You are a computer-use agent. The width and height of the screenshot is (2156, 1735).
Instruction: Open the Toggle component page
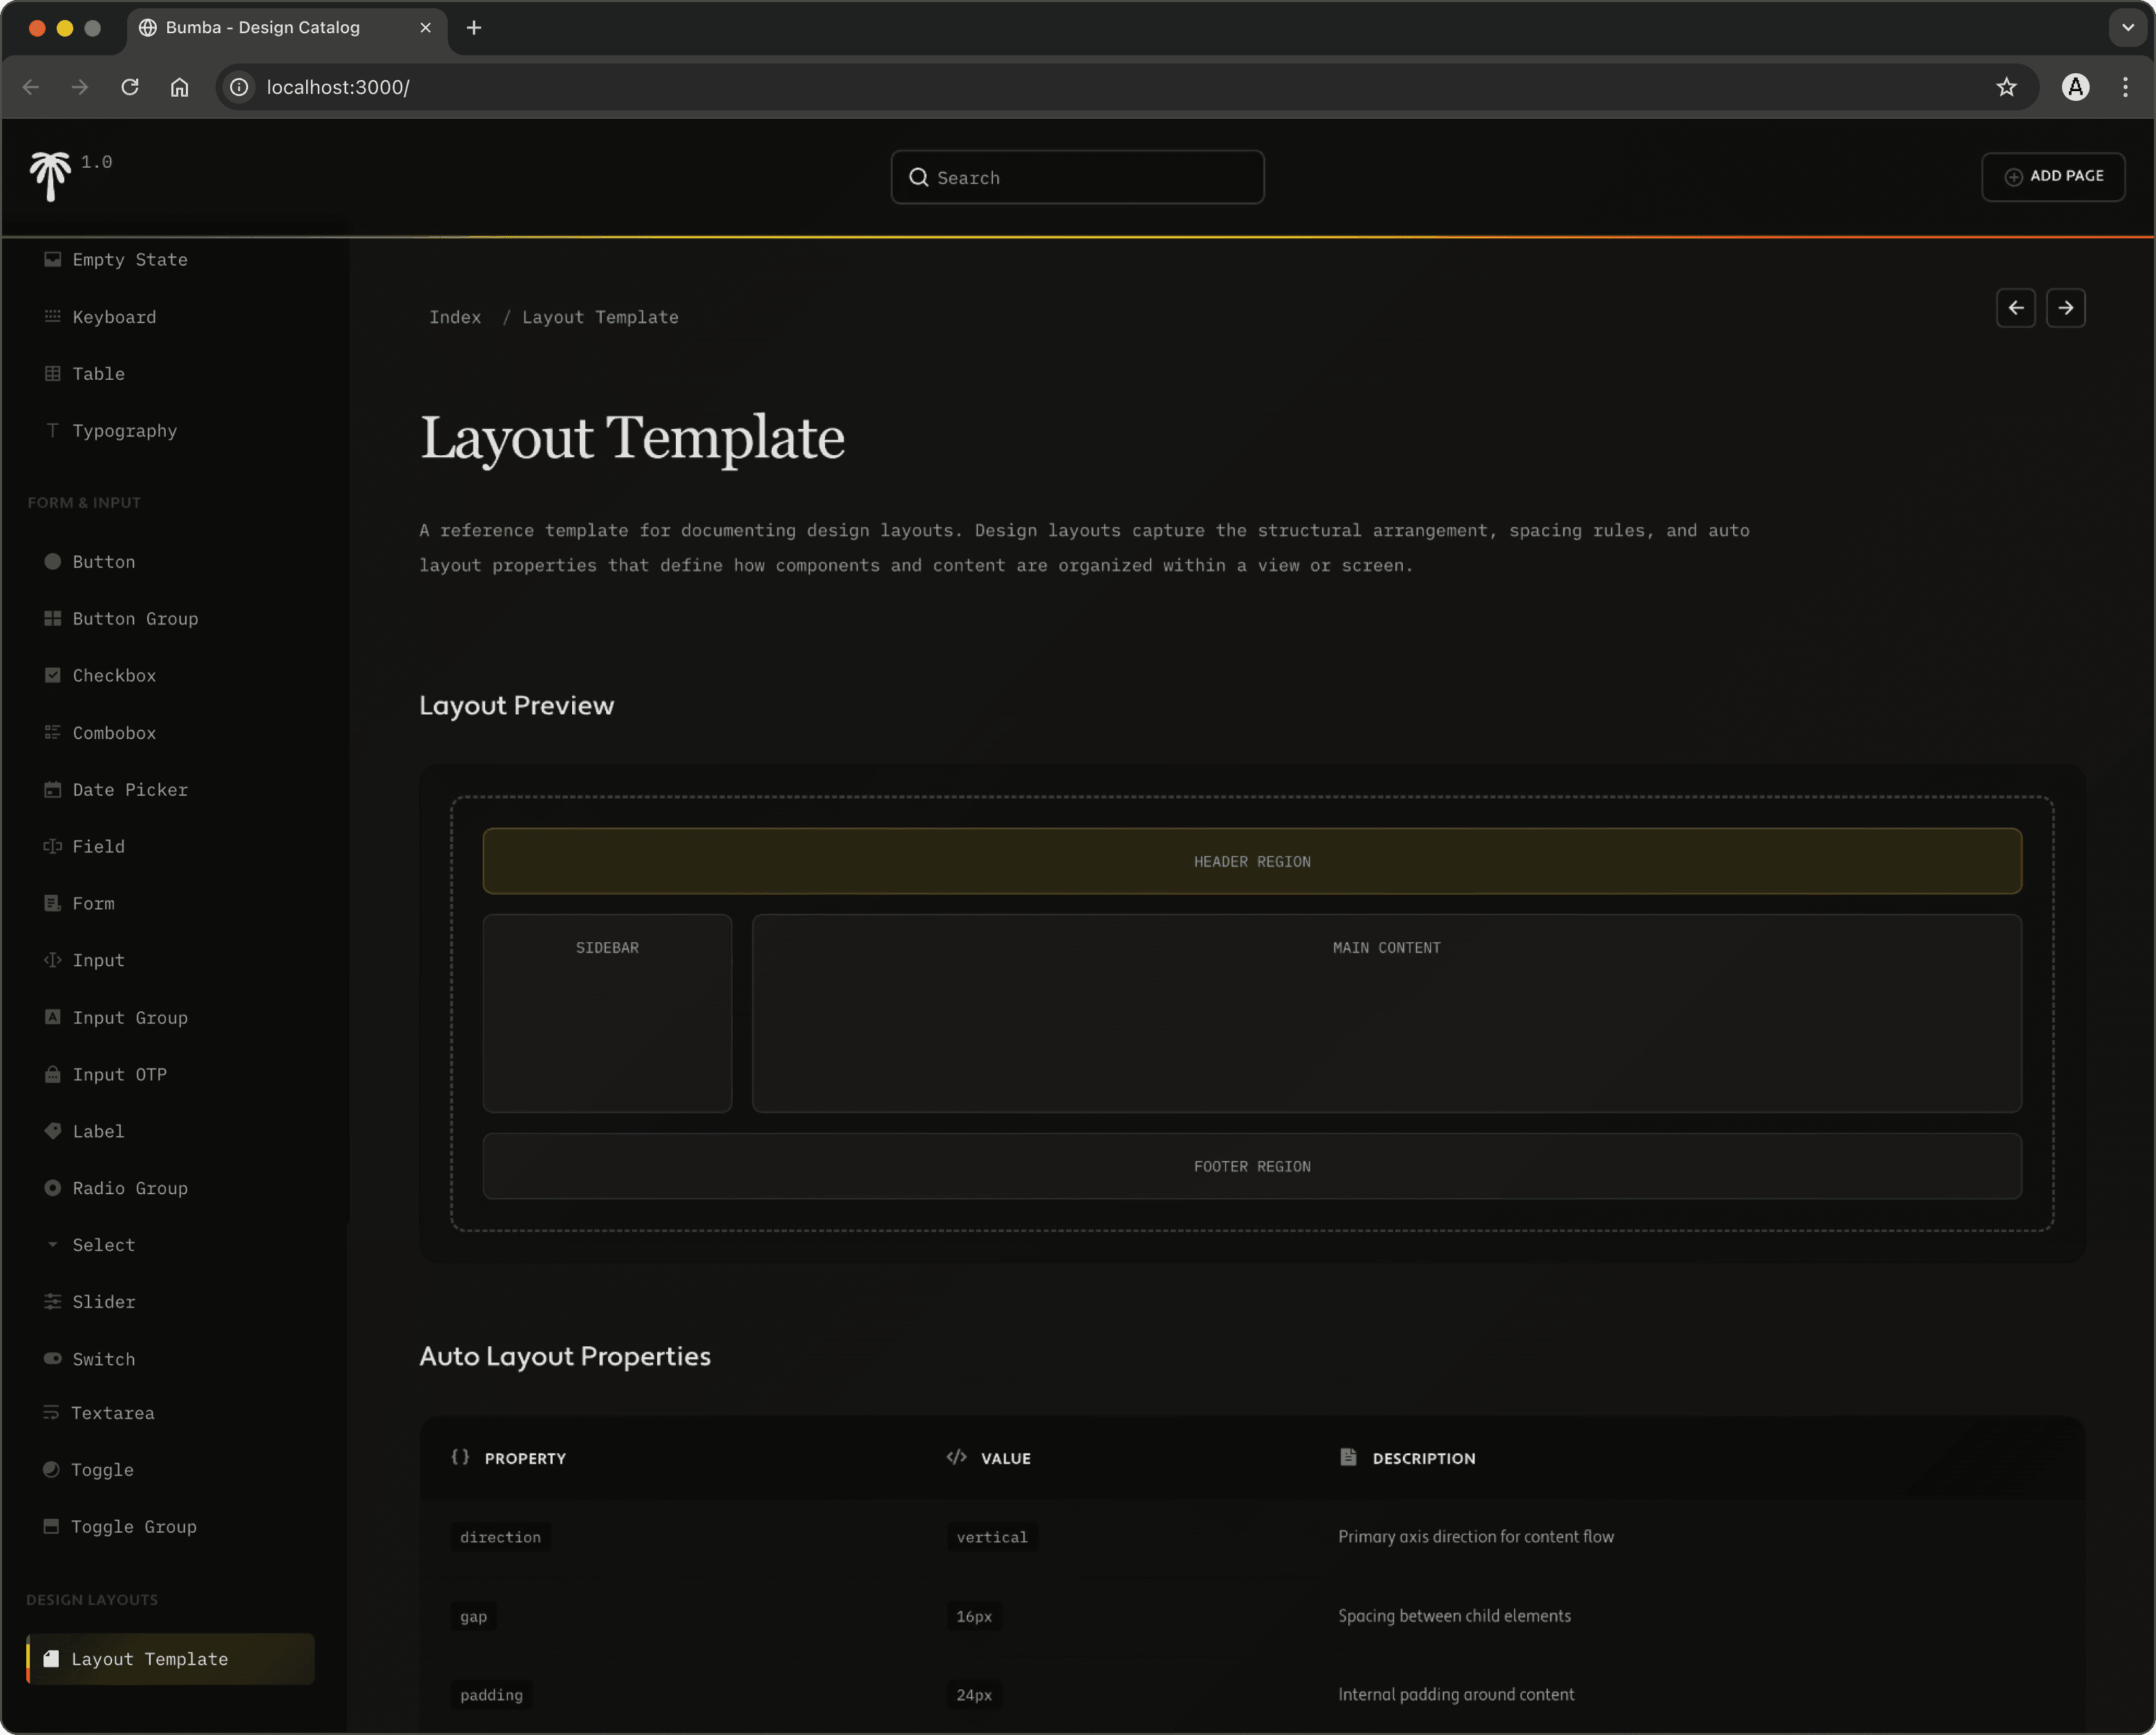pyautogui.click(x=102, y=1469)
